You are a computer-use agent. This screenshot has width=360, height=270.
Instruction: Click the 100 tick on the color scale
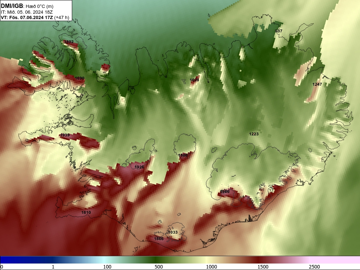click(x=107, y=267)
